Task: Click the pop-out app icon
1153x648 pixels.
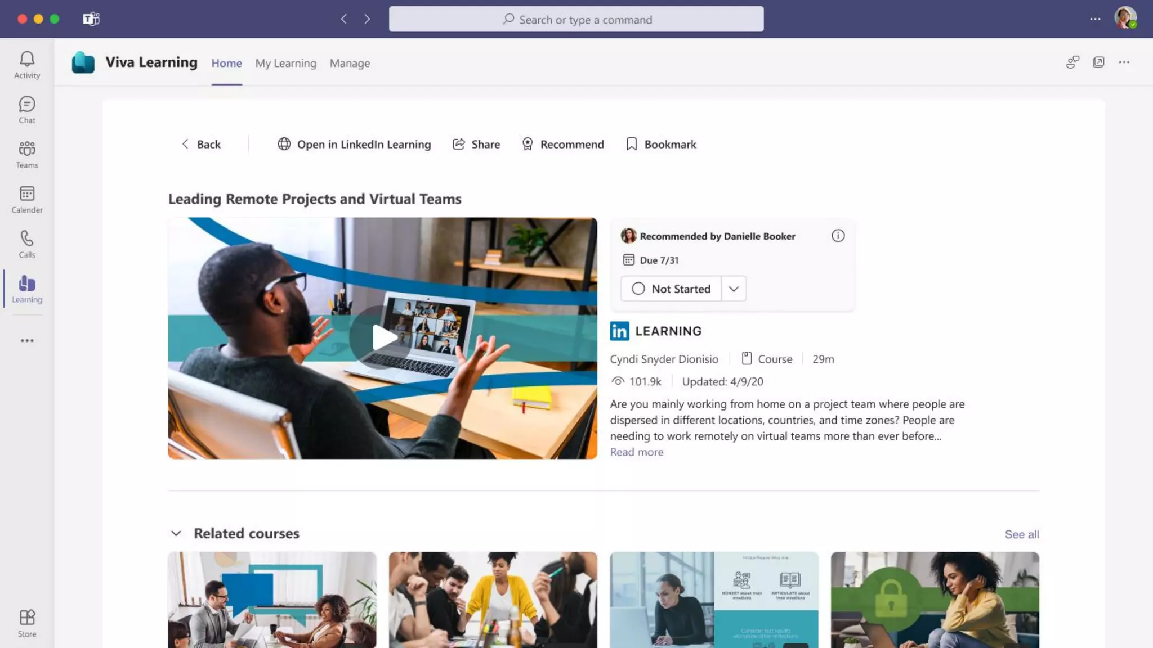Action: (x=1098, y=62)
